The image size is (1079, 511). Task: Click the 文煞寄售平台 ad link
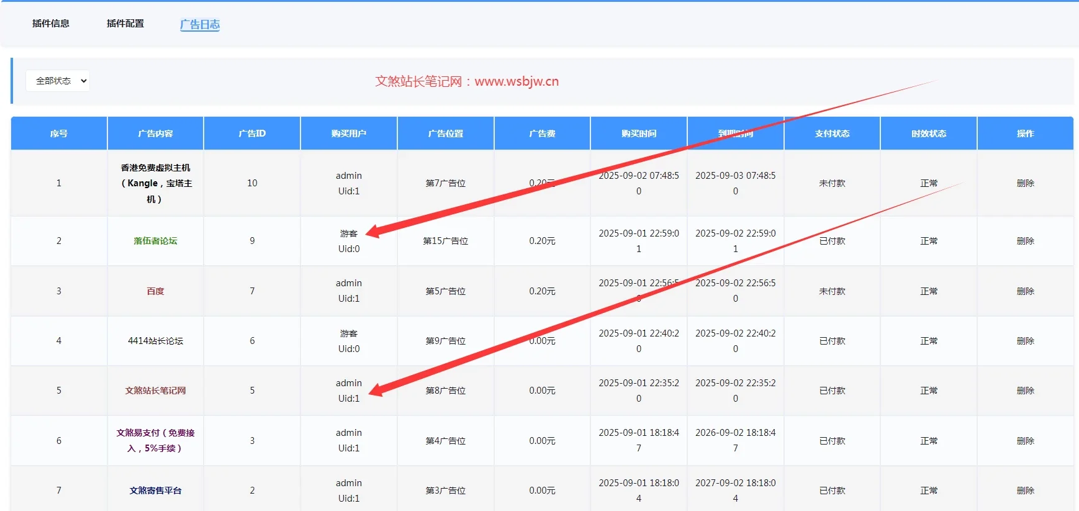point(155,491)
